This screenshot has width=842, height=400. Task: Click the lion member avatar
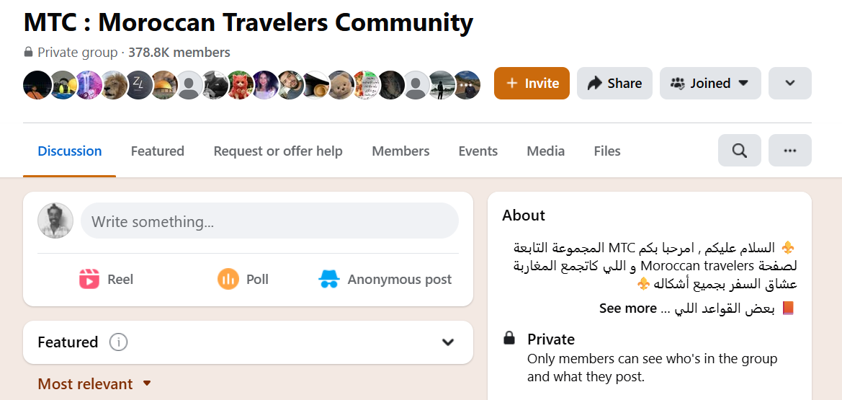113,84
